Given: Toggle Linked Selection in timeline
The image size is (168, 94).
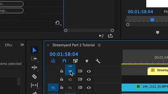Looking at the screenshot, I should point(75,61).
